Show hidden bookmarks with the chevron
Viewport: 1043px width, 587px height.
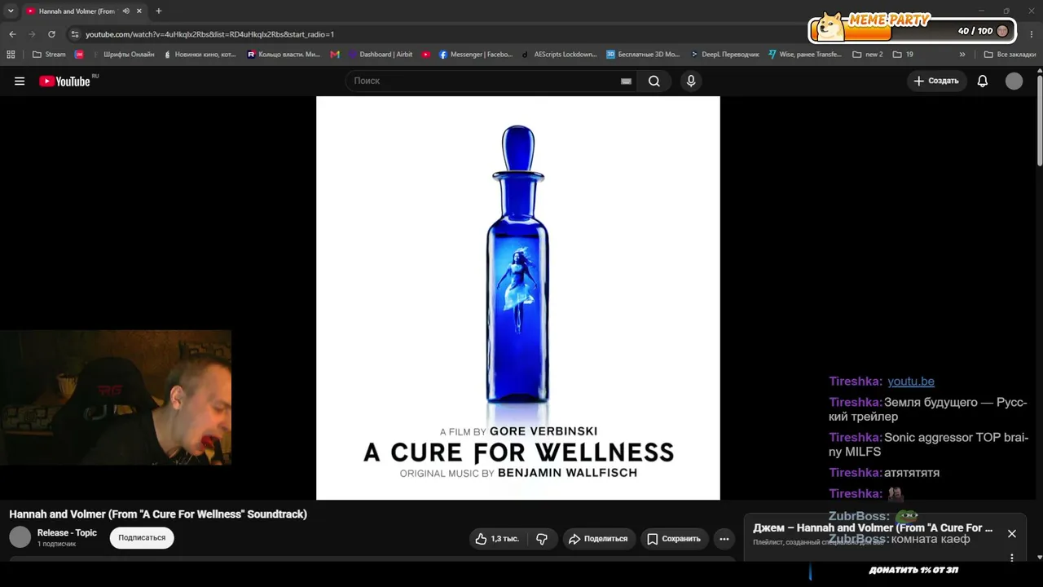962,55
